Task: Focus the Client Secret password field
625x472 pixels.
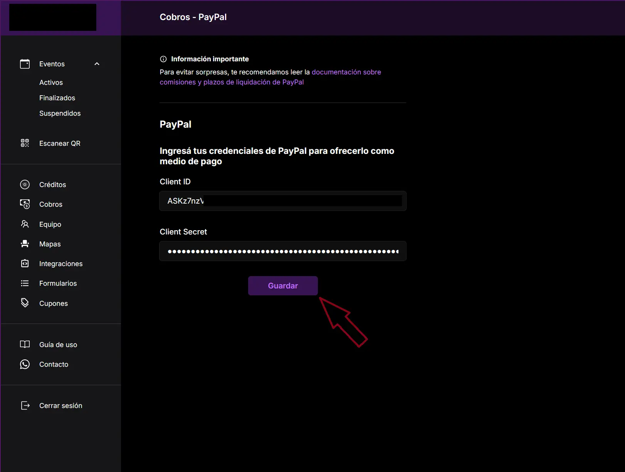Action: 282,251
